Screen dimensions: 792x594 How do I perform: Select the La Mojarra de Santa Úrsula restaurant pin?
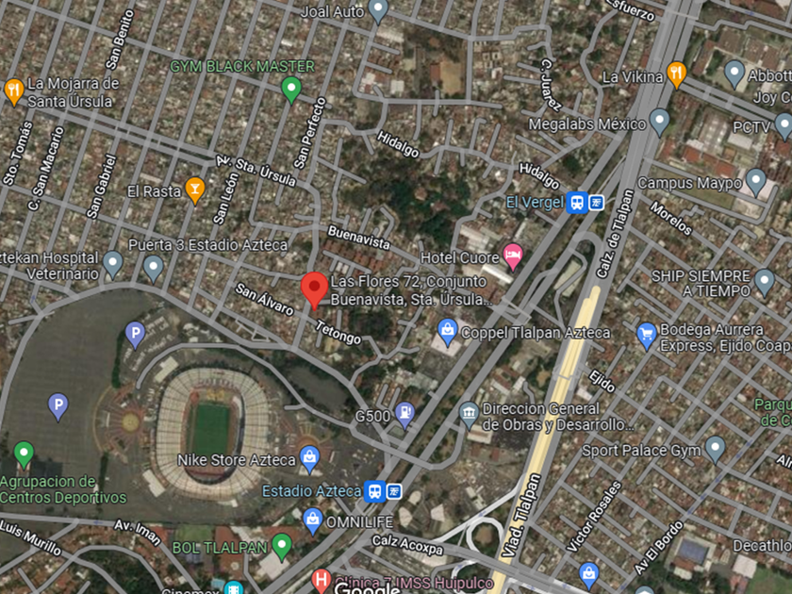(x=14, y=92)
